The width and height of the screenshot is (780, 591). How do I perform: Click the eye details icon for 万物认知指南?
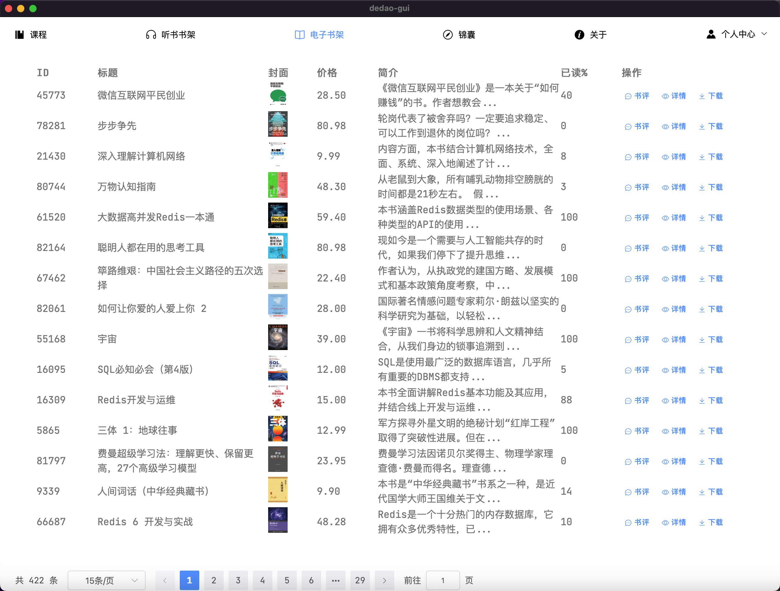(x=665, y=188)
